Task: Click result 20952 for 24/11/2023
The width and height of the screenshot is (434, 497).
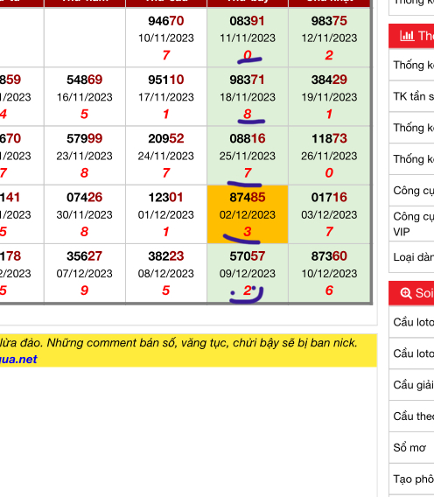Action: (166, 139)
